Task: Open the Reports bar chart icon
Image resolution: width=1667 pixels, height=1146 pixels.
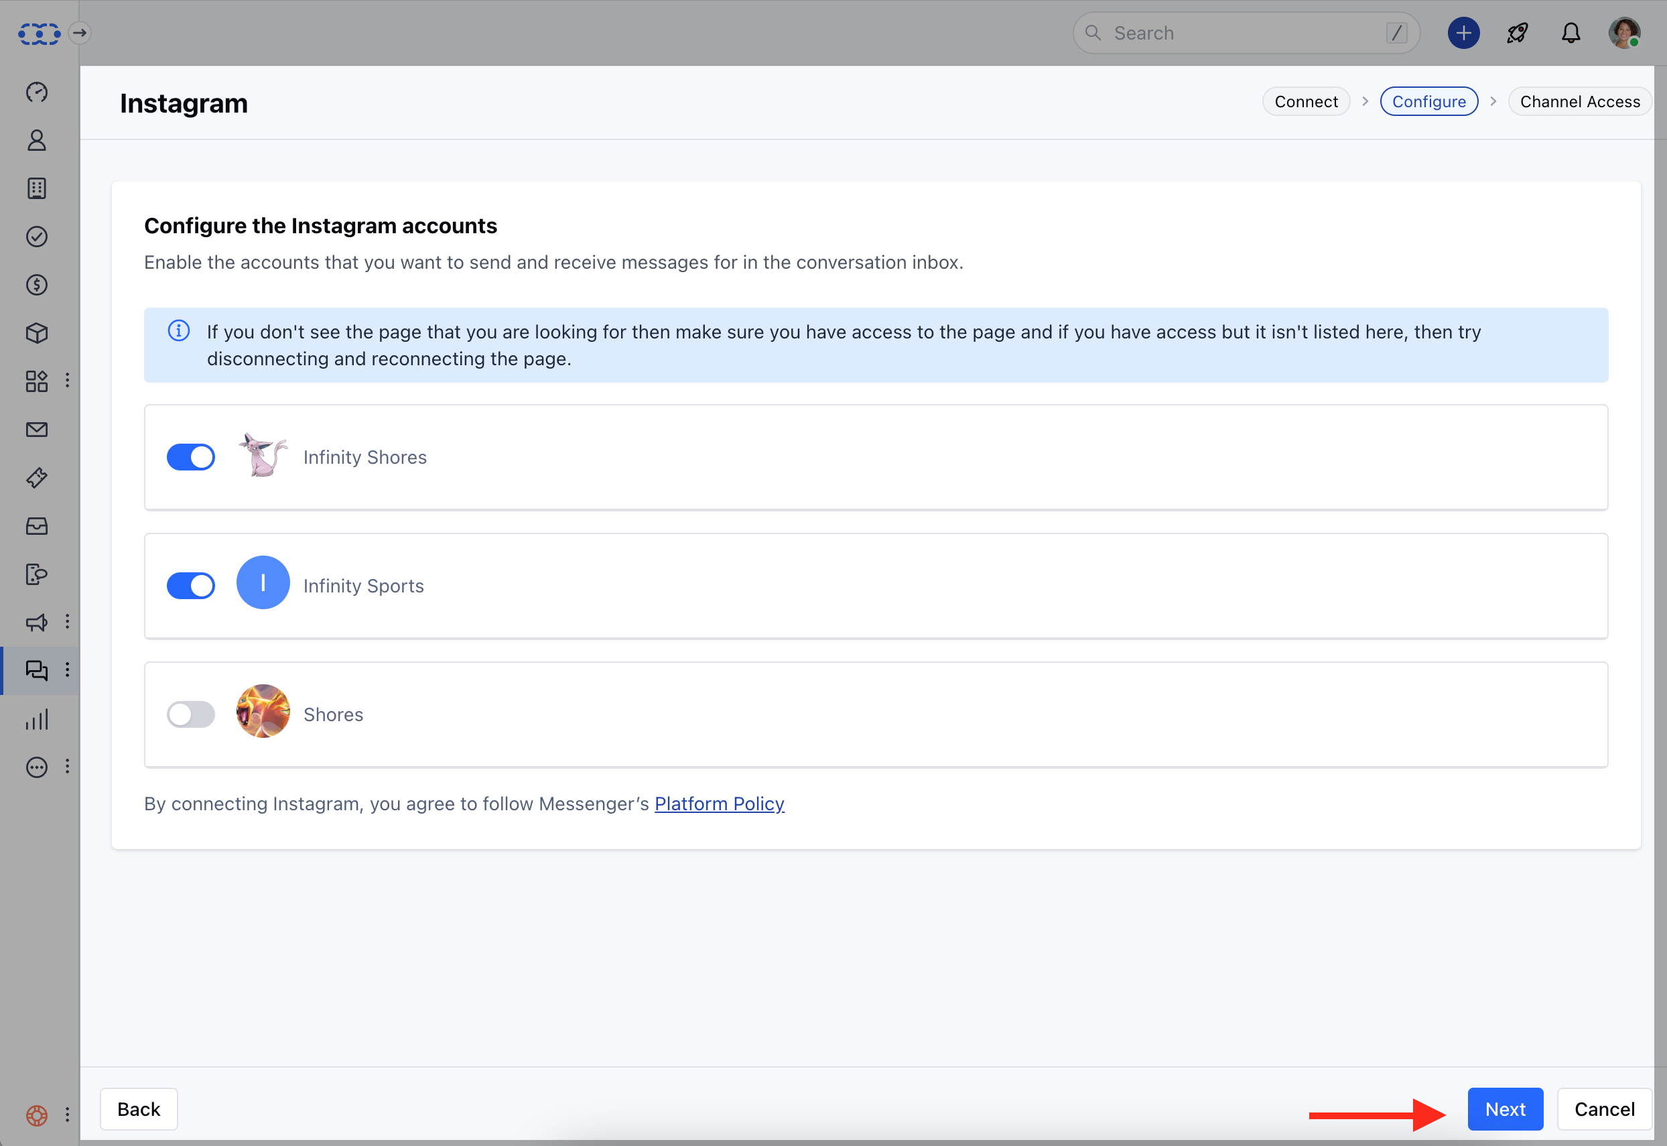Action: click(x=37, y=718)
